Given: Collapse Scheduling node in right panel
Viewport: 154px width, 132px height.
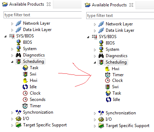Looking at the screenshot, I should click(95, 62).
